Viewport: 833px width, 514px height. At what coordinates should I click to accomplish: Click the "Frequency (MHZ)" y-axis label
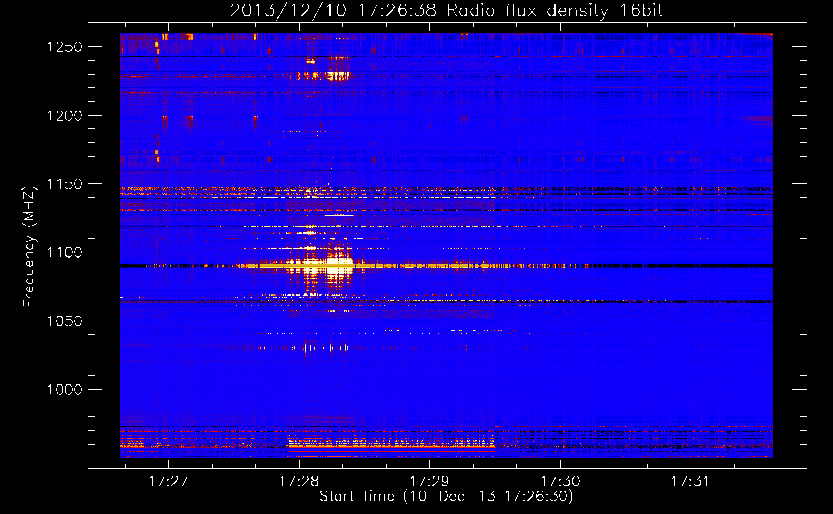pyautogui.click(x=29, y=247)
